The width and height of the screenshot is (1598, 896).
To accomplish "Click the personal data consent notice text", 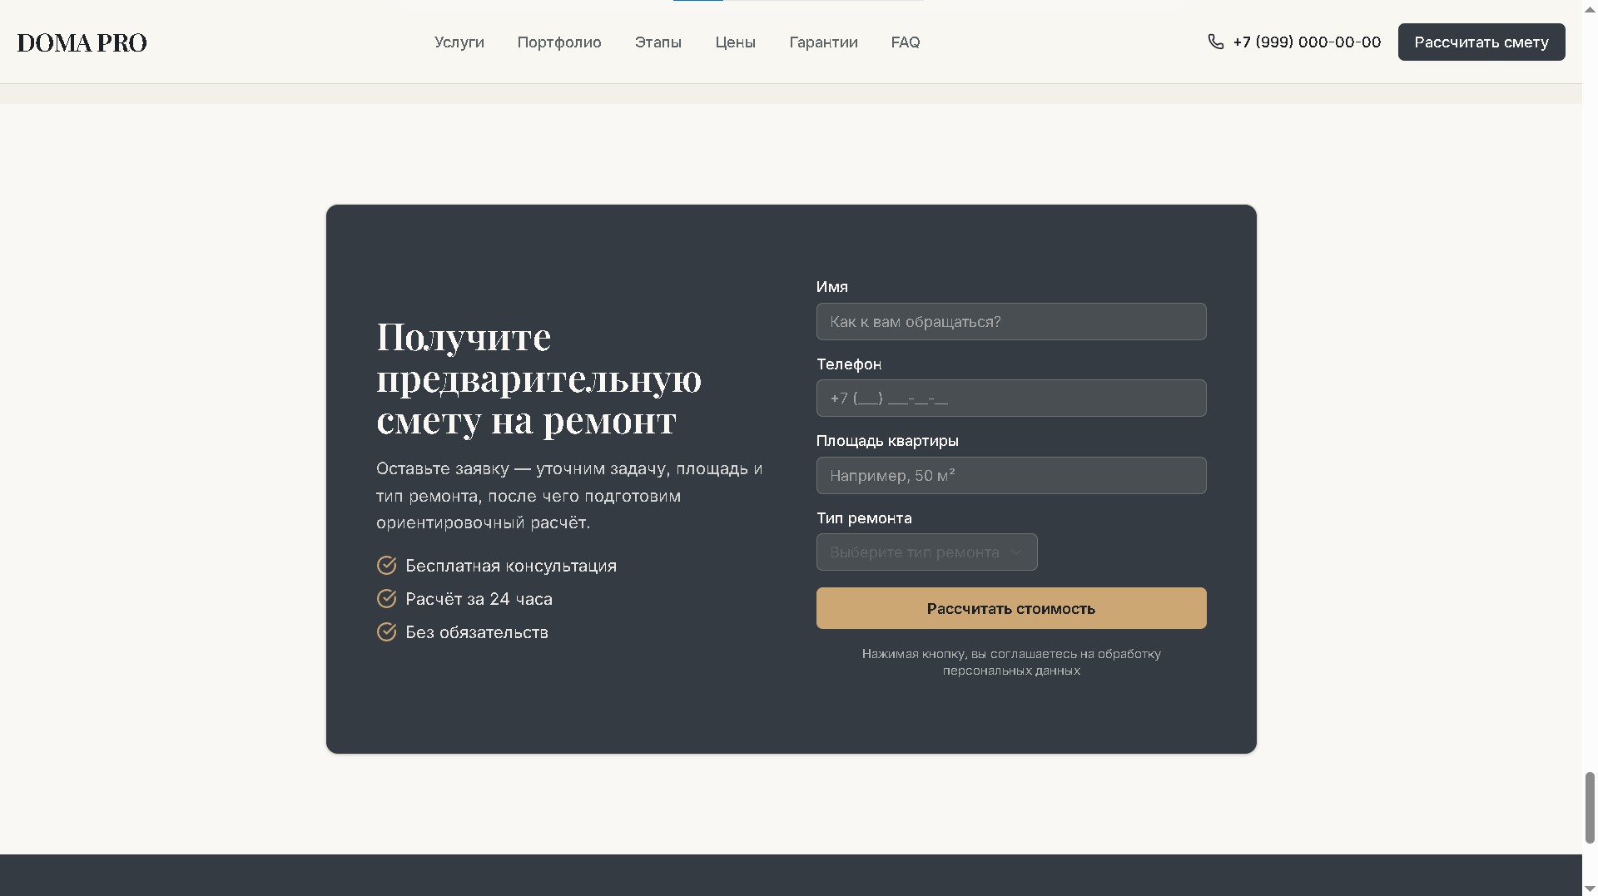I will (x=1011, y=662).
